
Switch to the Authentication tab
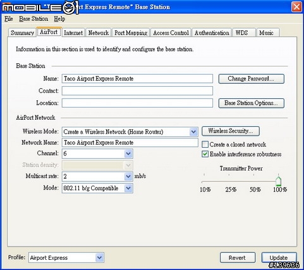(212, 33)
